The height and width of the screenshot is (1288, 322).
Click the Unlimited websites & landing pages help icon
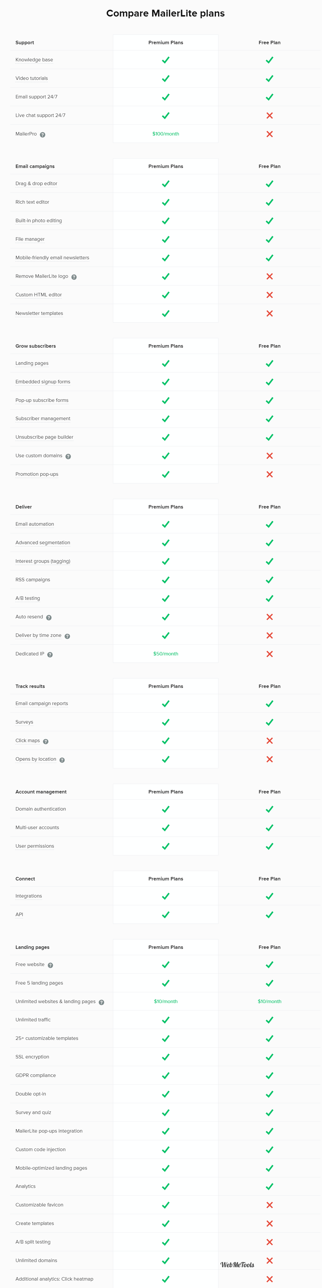[x=101, y=1003]
